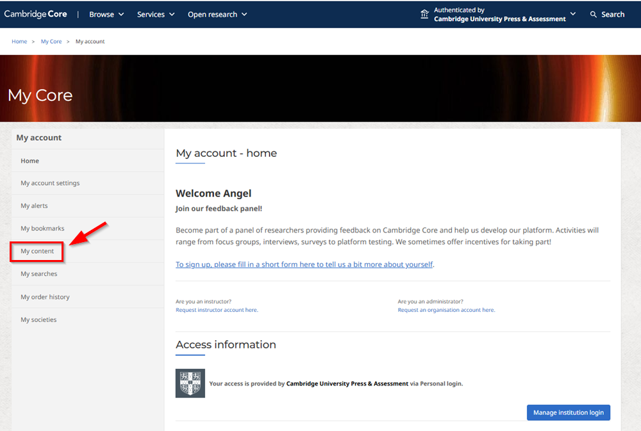Expand the Open research dropdown chevron
The image size is (641, 431).
244,14
